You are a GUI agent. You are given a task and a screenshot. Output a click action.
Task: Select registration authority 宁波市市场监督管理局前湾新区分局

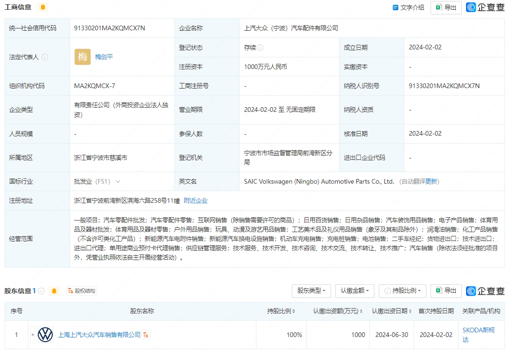pyautogui.click(x=288, y=158)
